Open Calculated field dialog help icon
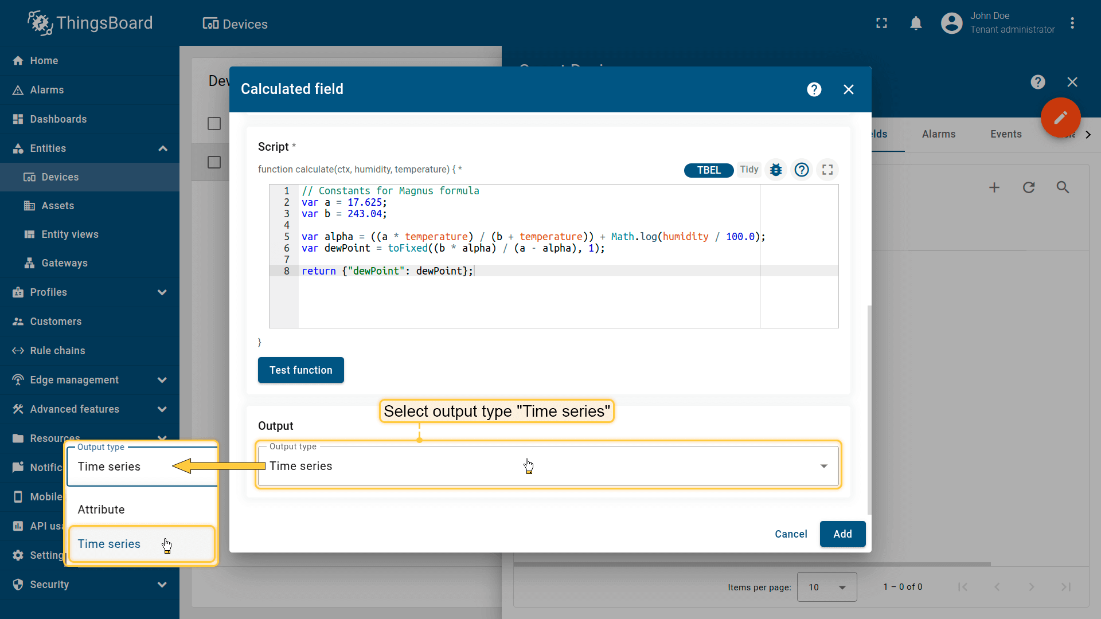 point(814,89)
